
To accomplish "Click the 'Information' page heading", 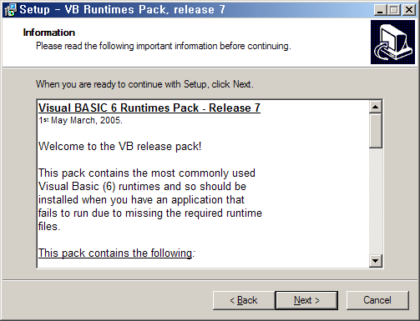I will click(x=49, y=33).
